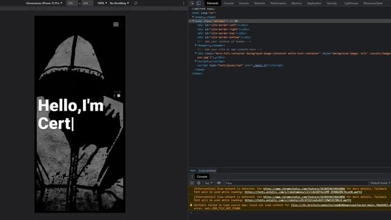Viewport: 391px width, 220px height.
Task: Select the closing body tag line
Action: [x=200, y=70]
